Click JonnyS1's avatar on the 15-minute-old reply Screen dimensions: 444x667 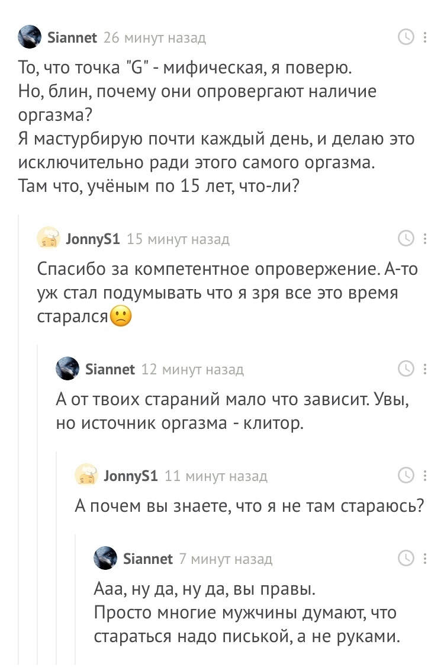(x=48, y=239)
